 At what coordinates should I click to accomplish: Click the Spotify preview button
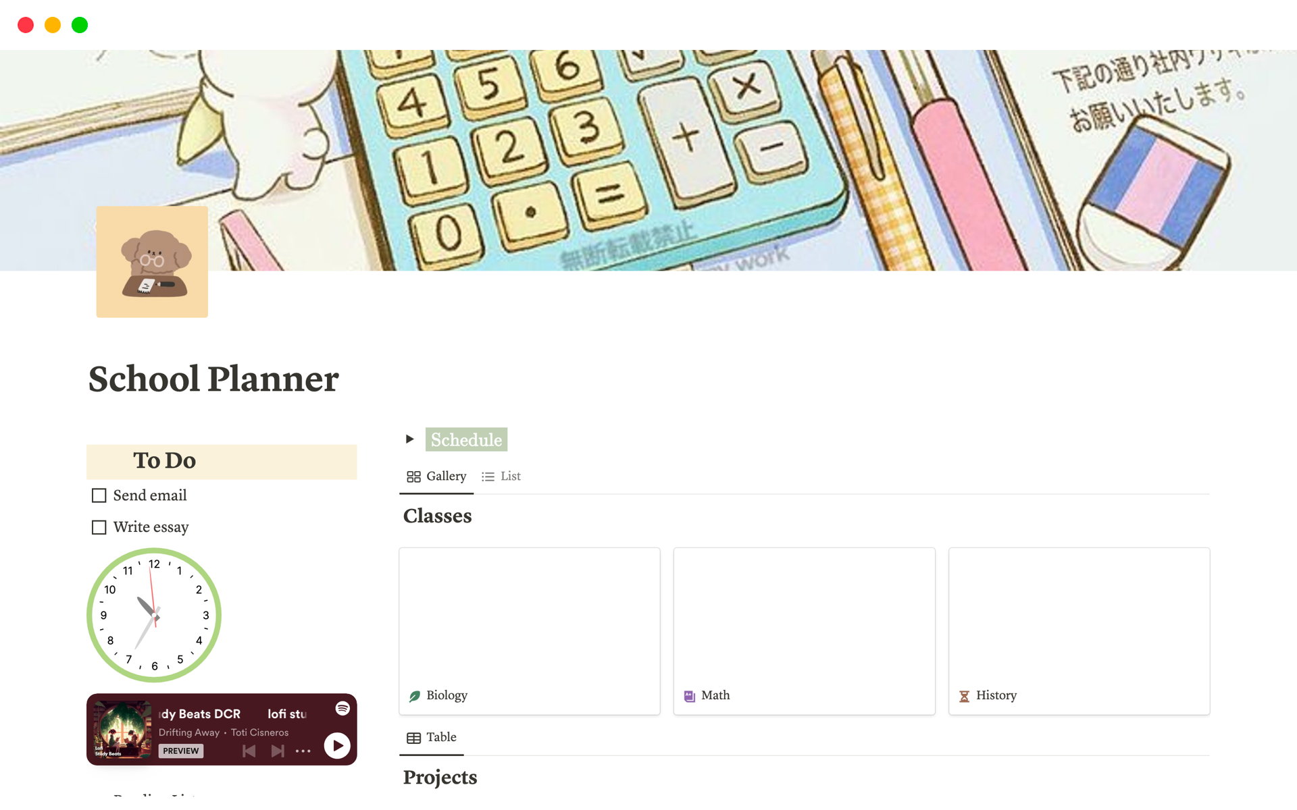click(x=179, y=747)
